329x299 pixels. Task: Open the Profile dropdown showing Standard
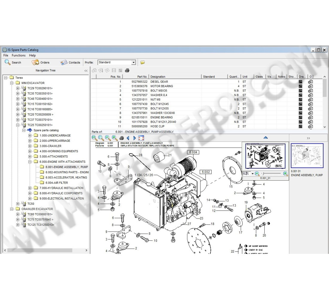tap(134, 62)
